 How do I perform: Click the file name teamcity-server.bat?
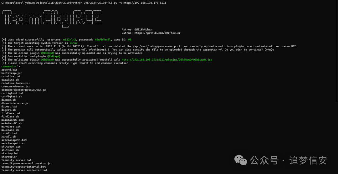coord(16,160)
